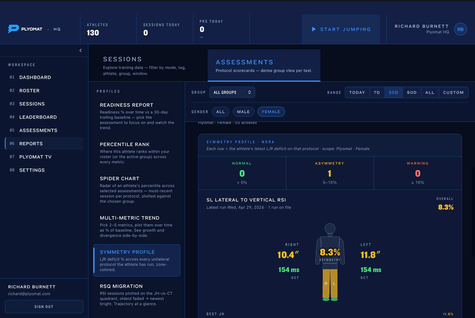
Task: Open Plyomat TV
Action: (x=44, y=157)
